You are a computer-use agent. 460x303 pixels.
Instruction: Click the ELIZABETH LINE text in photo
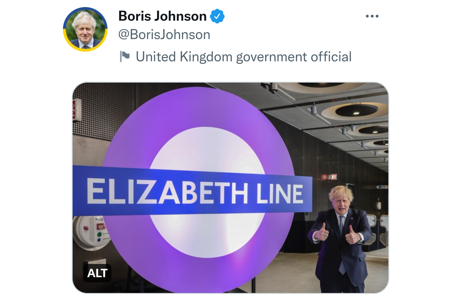click(195, 192)
